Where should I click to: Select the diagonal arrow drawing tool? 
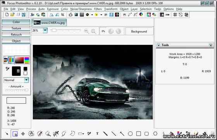122,133
